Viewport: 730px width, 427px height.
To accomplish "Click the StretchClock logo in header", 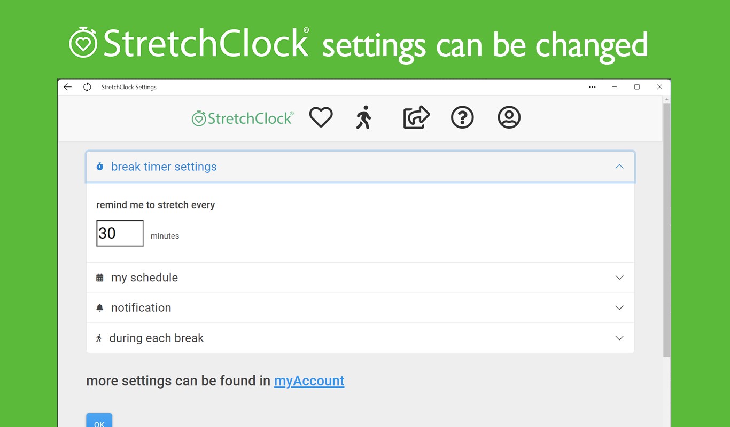I will tap(243, 118).
